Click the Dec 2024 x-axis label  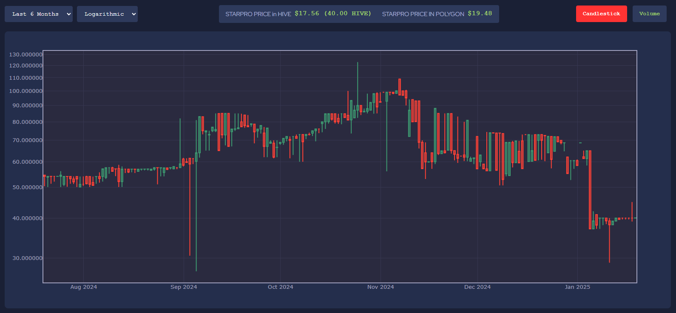click(x=477, y=287)
